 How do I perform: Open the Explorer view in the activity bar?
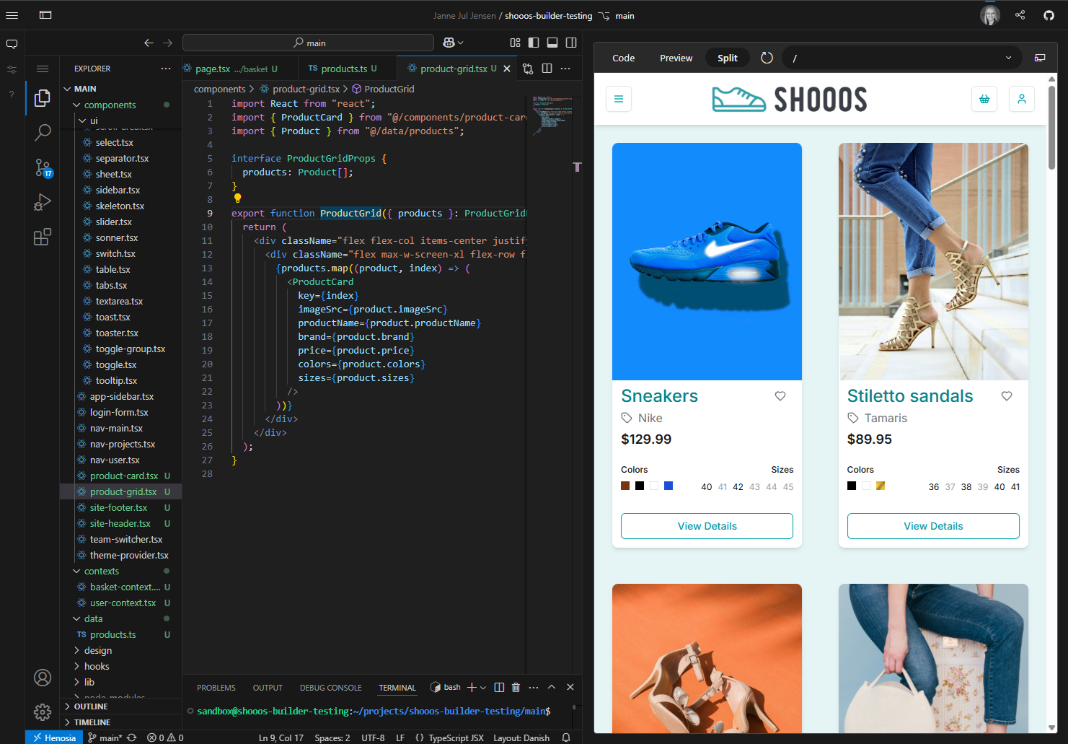[43, 98]
